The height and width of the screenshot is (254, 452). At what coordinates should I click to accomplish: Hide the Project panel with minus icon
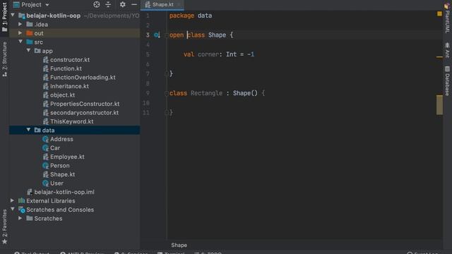click(134, 4)
